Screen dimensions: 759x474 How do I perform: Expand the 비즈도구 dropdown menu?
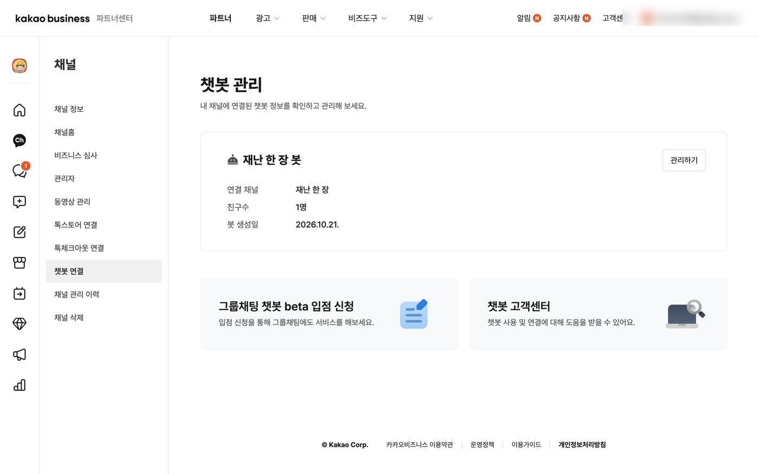[368, 18]
